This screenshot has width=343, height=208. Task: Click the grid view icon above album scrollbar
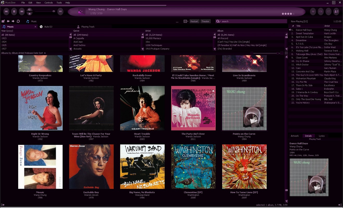pos(286,53)
